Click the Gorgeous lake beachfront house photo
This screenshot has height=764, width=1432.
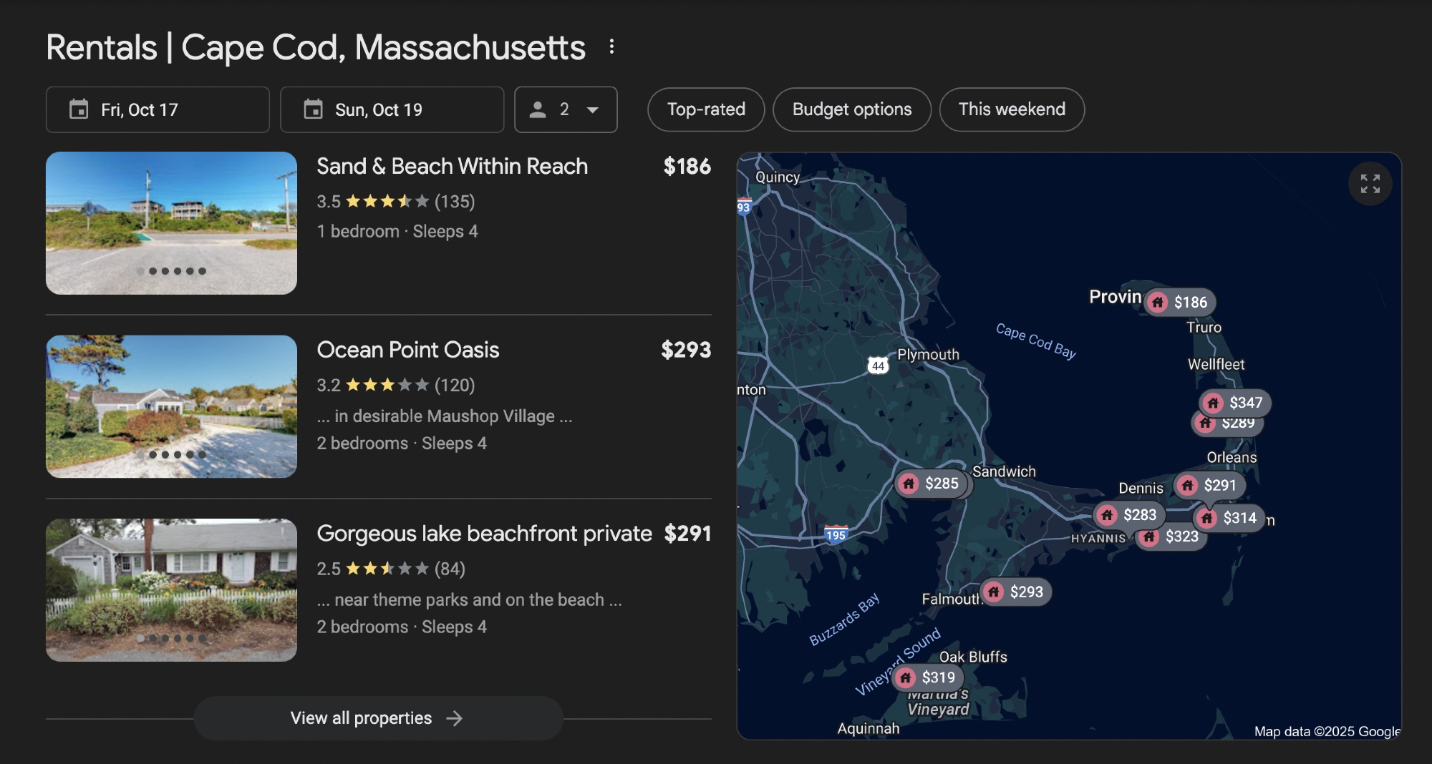pyautogui.click(x=171, y=590)
